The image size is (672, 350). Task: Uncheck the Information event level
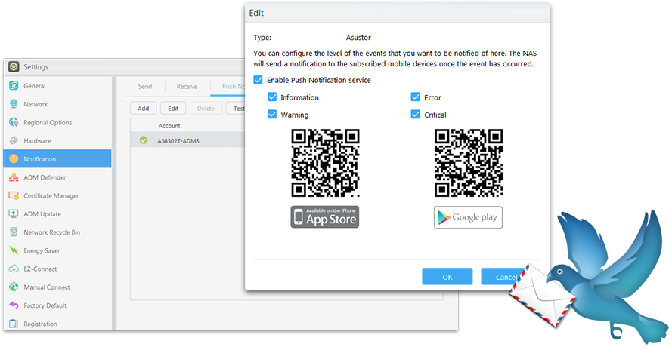272,97
